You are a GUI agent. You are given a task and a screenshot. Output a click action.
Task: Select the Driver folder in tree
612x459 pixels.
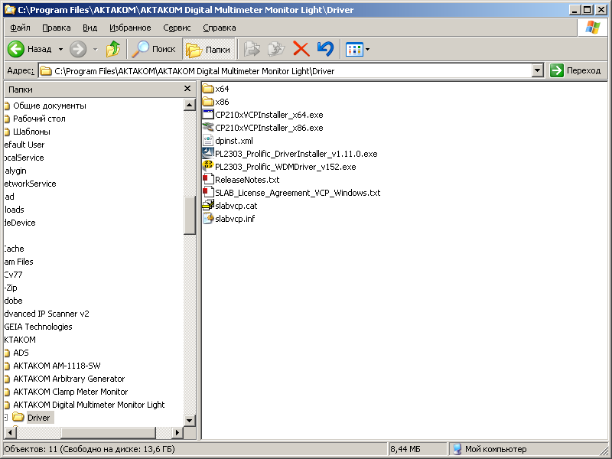[x=39, y=418]
